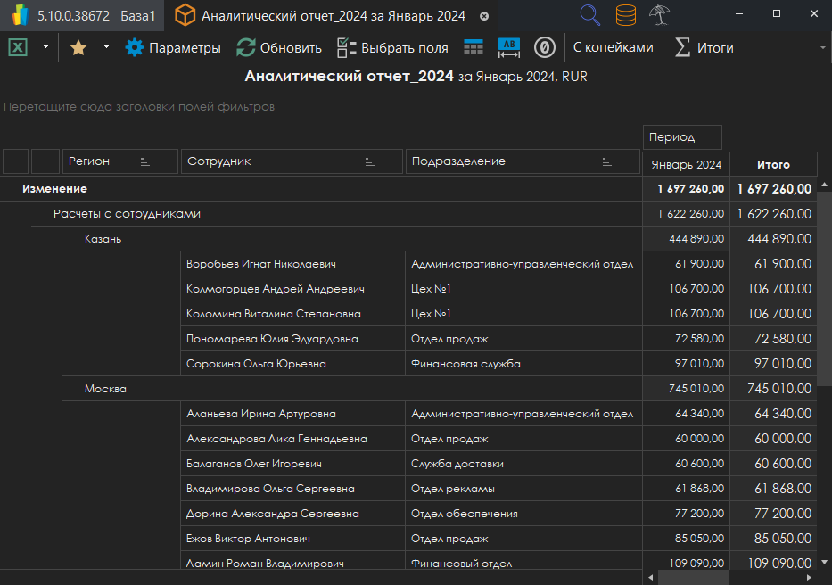Click sort icon in Сотрудник column header
Viewport: 832px width, 585px height.
(x=369, y=161)
